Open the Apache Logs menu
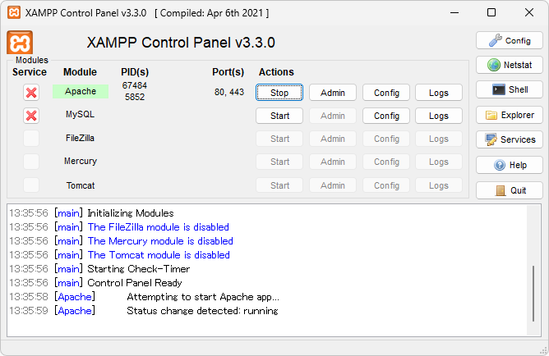The image size is (549, 356). (x=439, y=93)
